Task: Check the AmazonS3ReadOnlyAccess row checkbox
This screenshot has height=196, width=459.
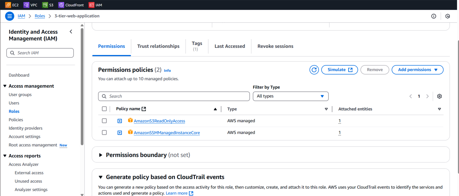Action: click(x=104, y=121)
